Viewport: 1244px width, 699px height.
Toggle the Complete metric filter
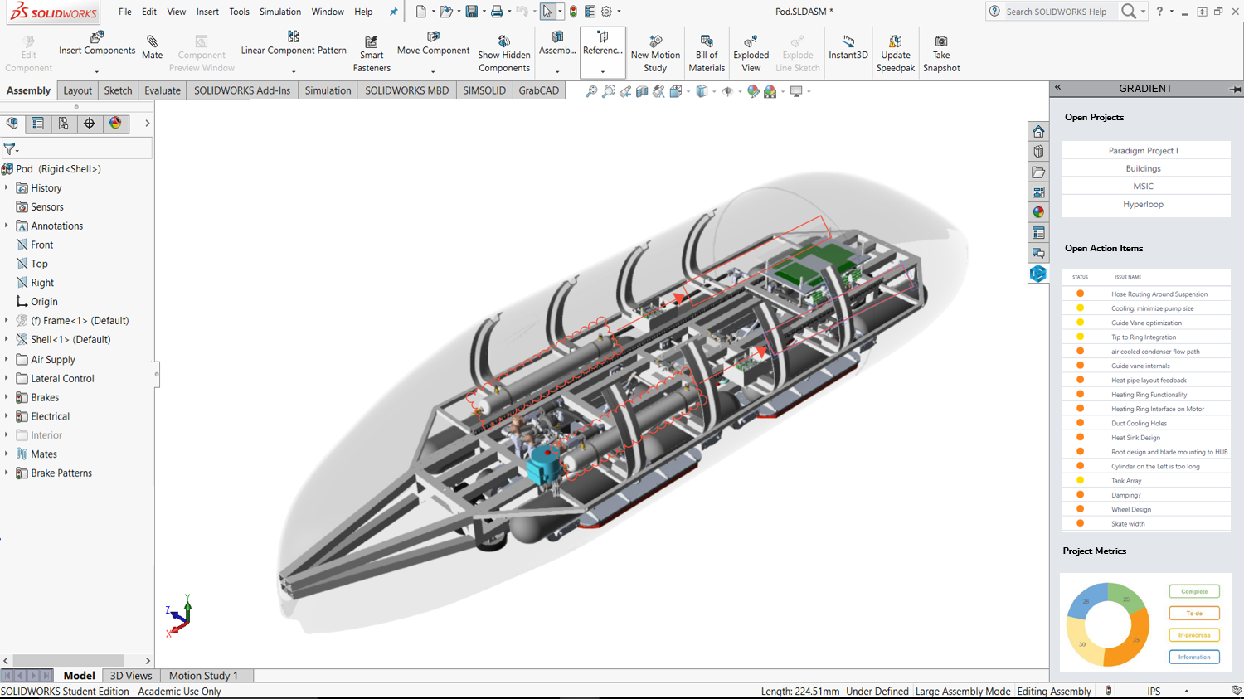1194,591
